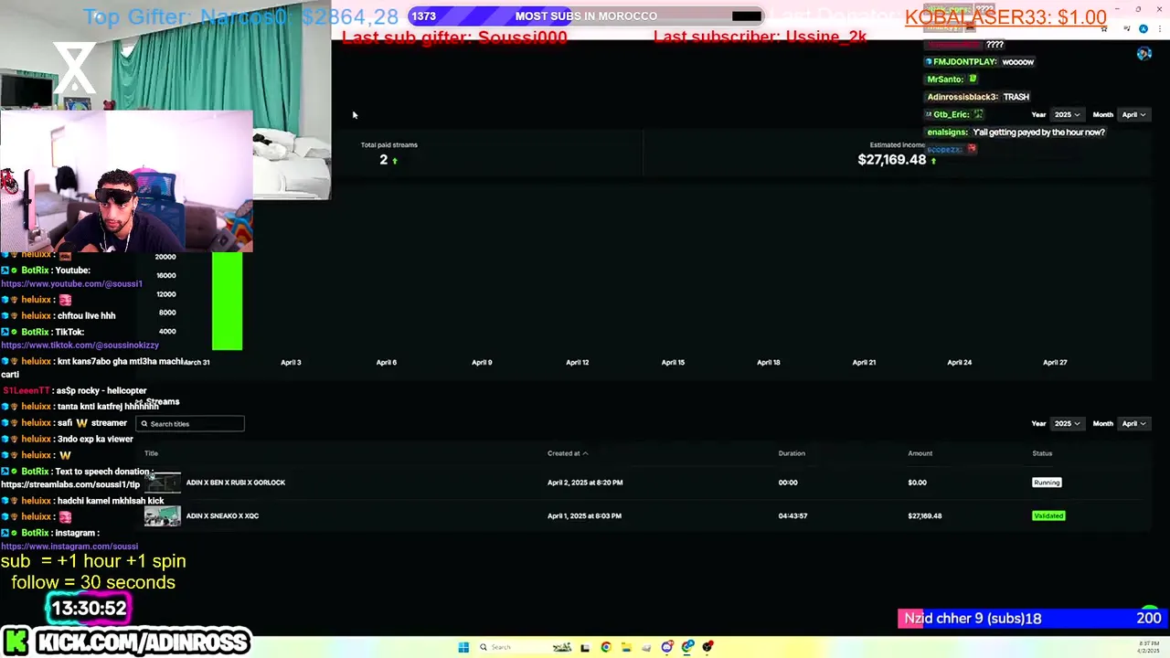
Task: Click the browser profile icon
Action: (1143, 28)
